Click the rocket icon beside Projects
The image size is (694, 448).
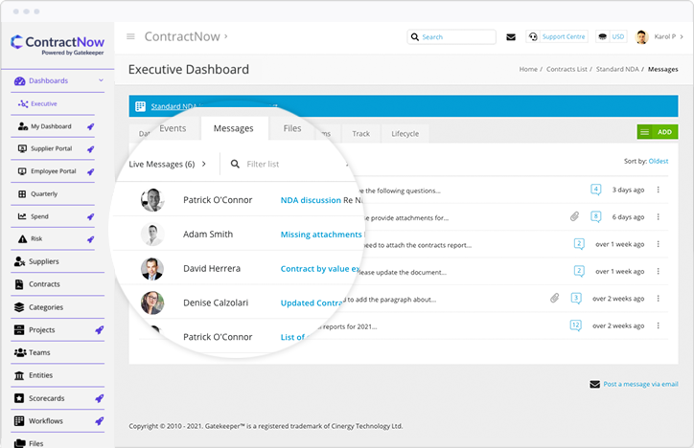(99, 330)
